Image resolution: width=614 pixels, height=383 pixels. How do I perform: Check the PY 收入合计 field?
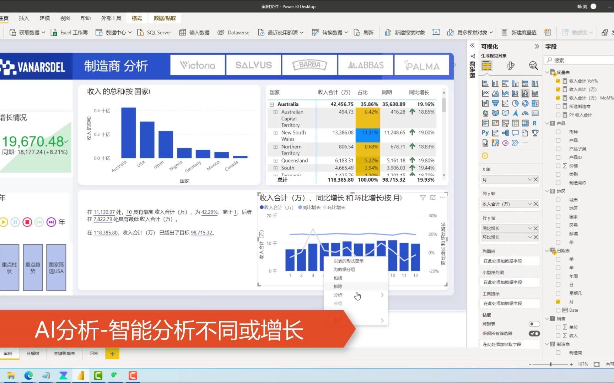click(558, 115)
